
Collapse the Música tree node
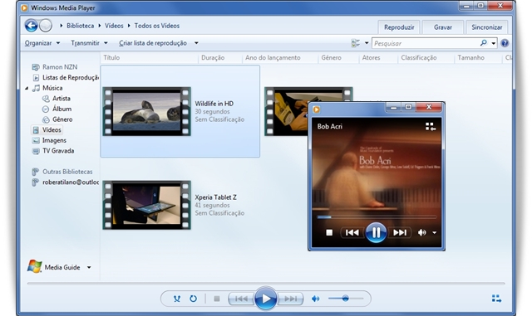click(x=27, y=88)
